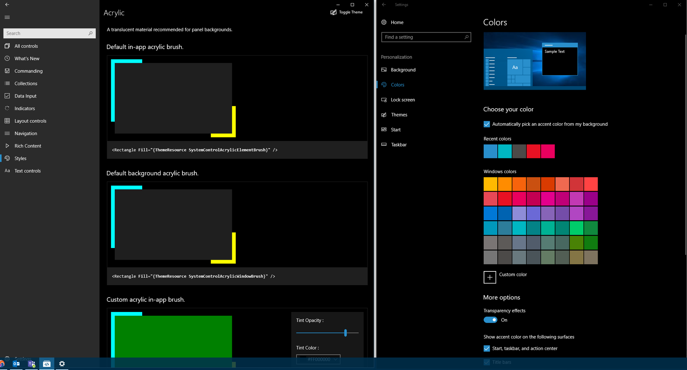
Task: Pick the dark gray recent color swatch
Action: click(x=519, y=151)
